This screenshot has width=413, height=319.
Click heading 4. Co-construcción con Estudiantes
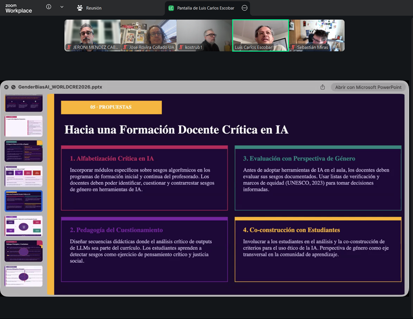291,230
